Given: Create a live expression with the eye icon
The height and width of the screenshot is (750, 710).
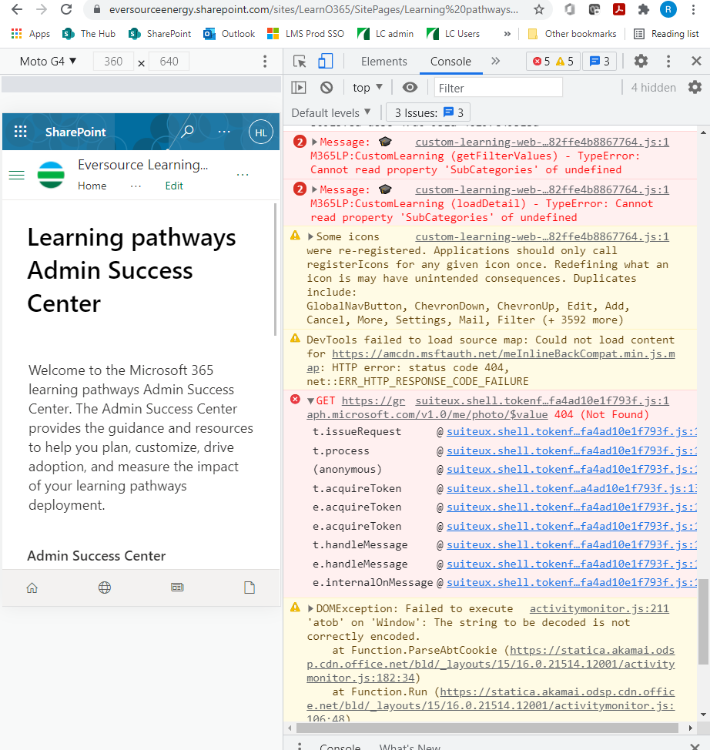Looking at the screenshot, I should click(409, 87).
